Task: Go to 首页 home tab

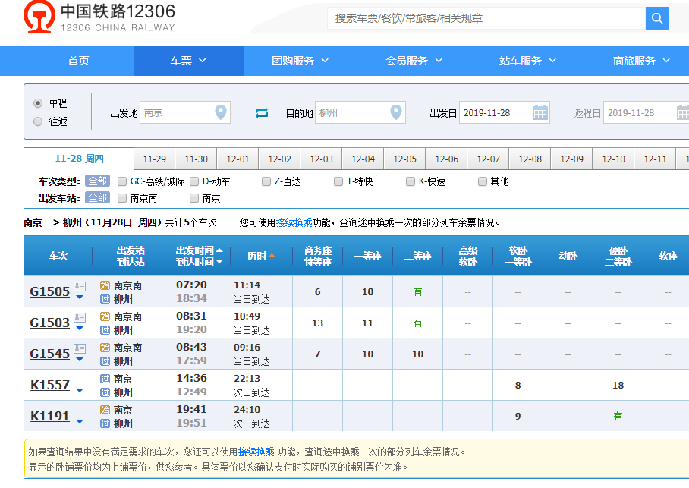Action: tap(79, 61)
